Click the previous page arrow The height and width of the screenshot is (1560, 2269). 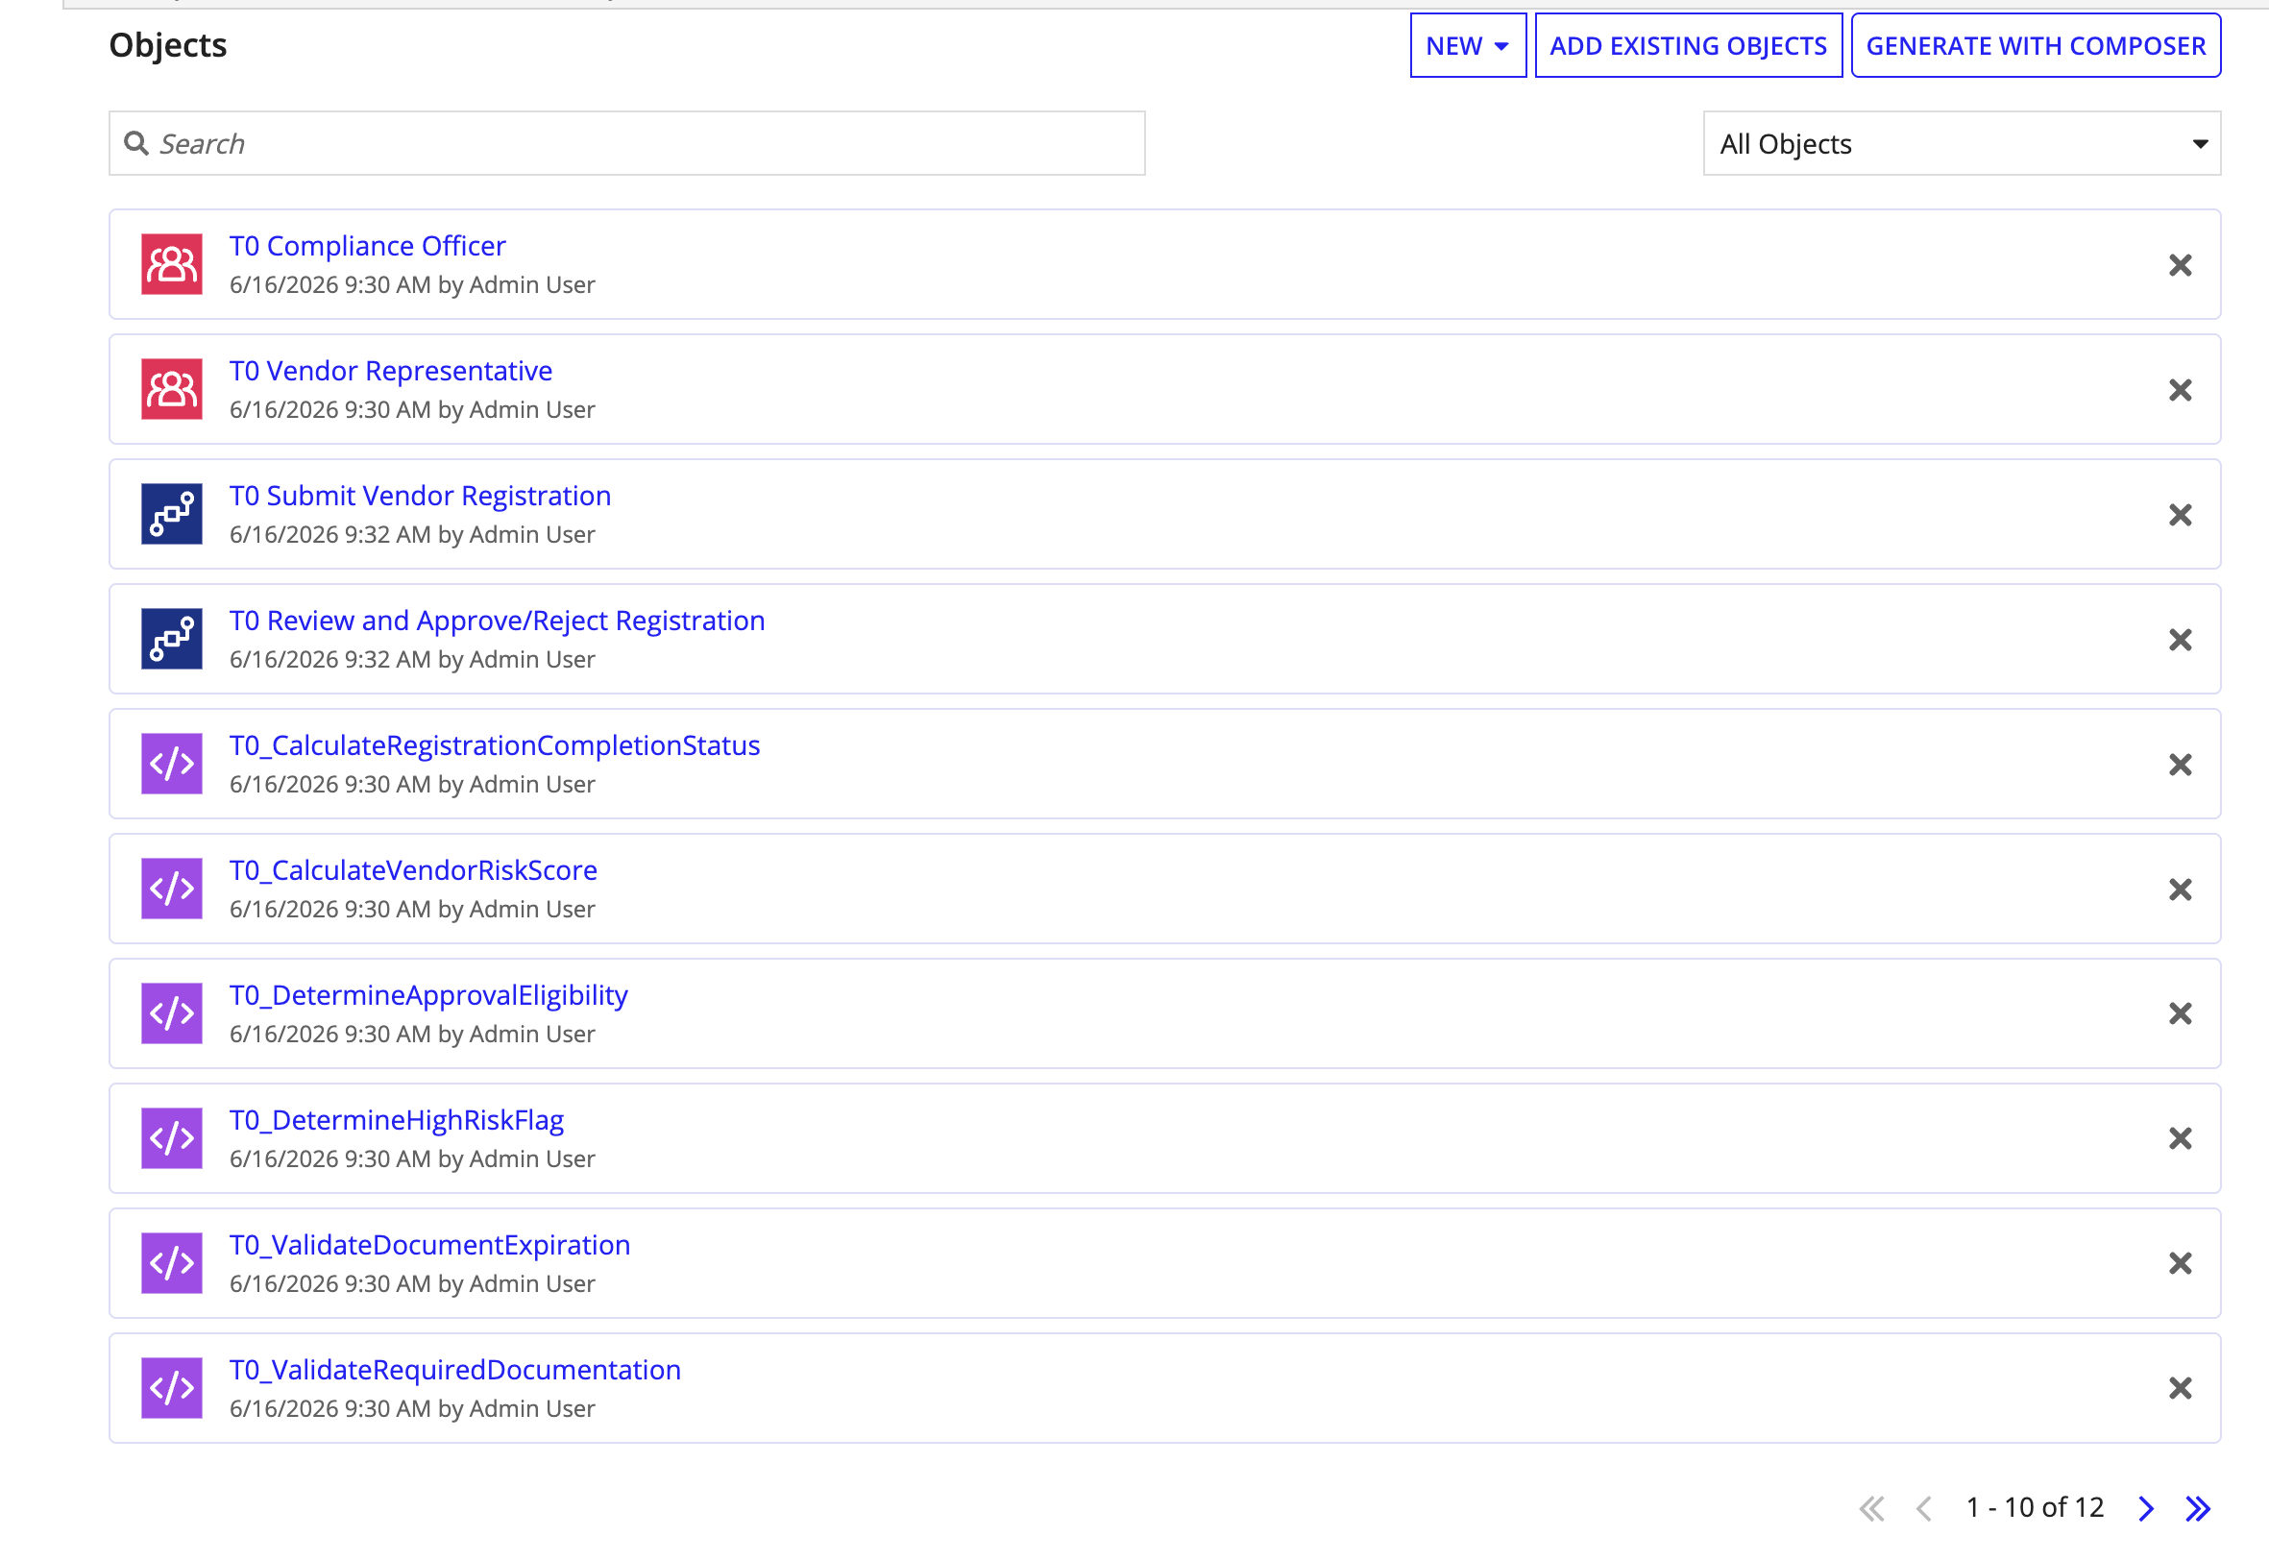[x=1923, y=1508]
